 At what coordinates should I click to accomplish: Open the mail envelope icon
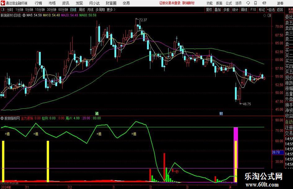click(264, 3)
